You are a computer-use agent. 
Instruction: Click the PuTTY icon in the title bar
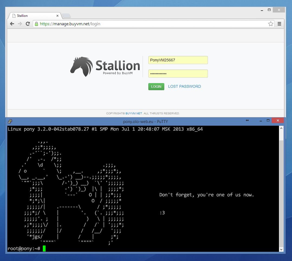tap(10, 121)
